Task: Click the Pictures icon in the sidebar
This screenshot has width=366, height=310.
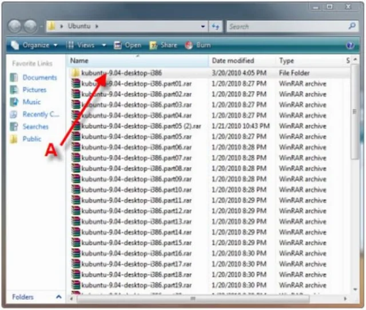Action: (14, 90)
